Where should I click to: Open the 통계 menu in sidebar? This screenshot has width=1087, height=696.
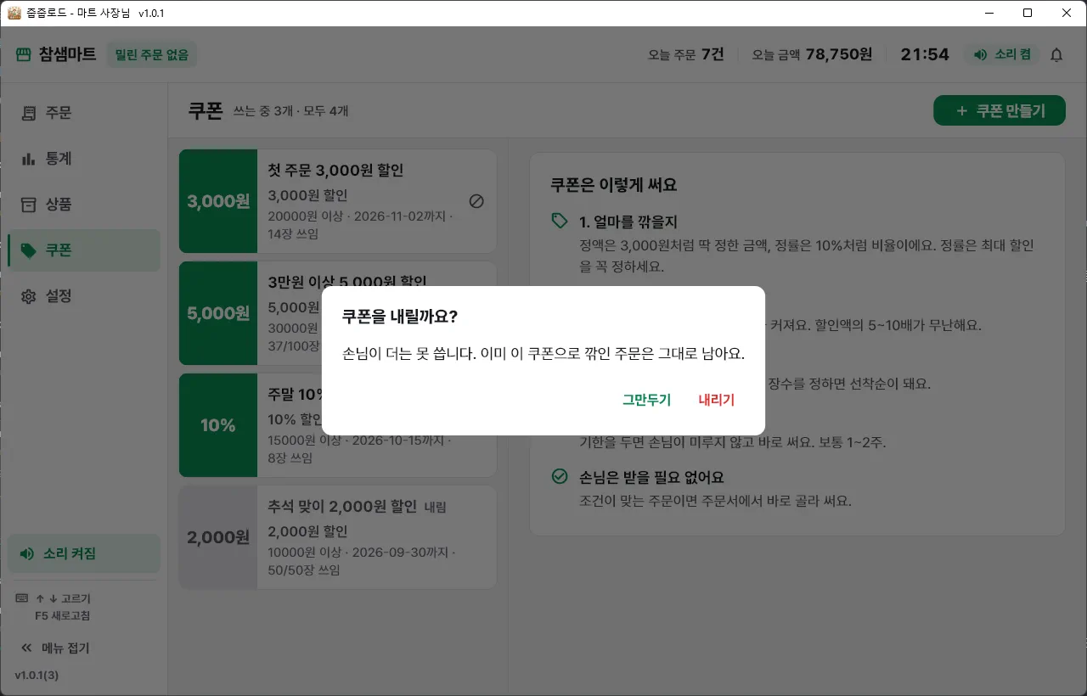coord(83,159)
